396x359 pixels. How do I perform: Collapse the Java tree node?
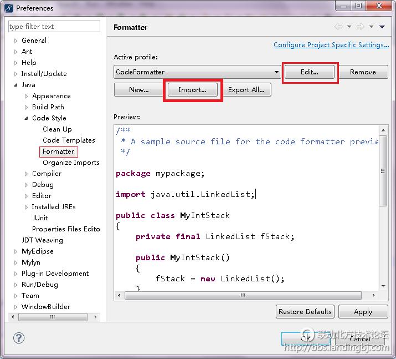(16, 85)
